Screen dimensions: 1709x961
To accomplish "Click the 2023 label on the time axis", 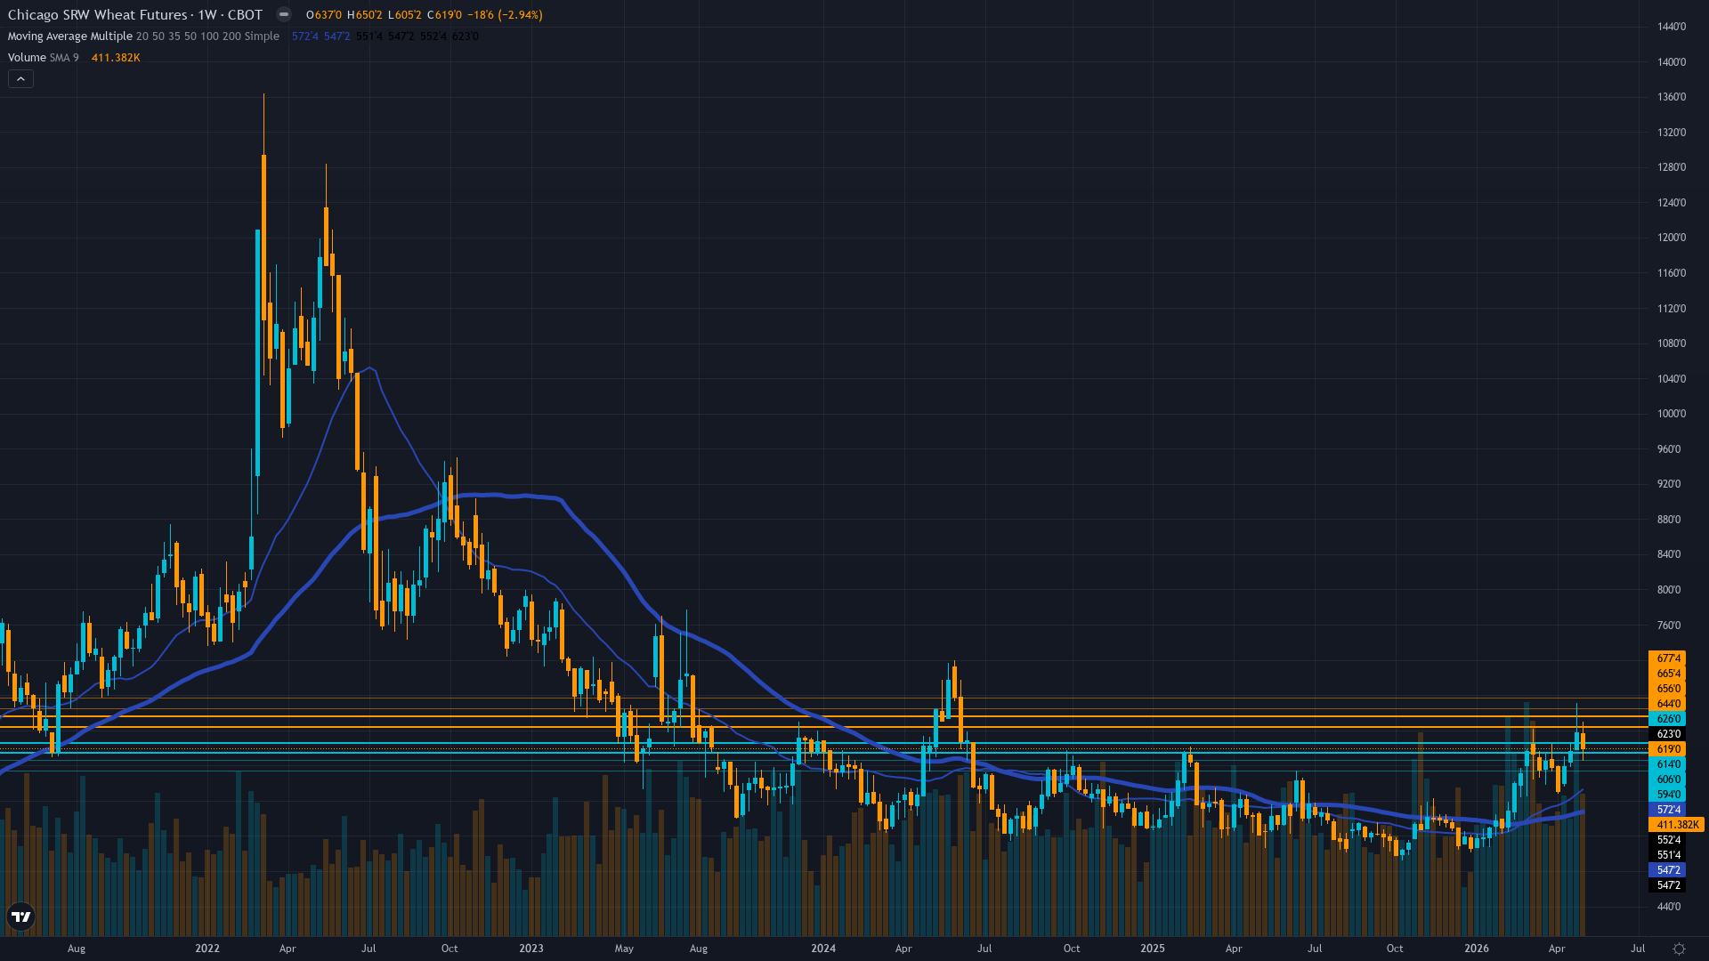I will click(531, 949).
